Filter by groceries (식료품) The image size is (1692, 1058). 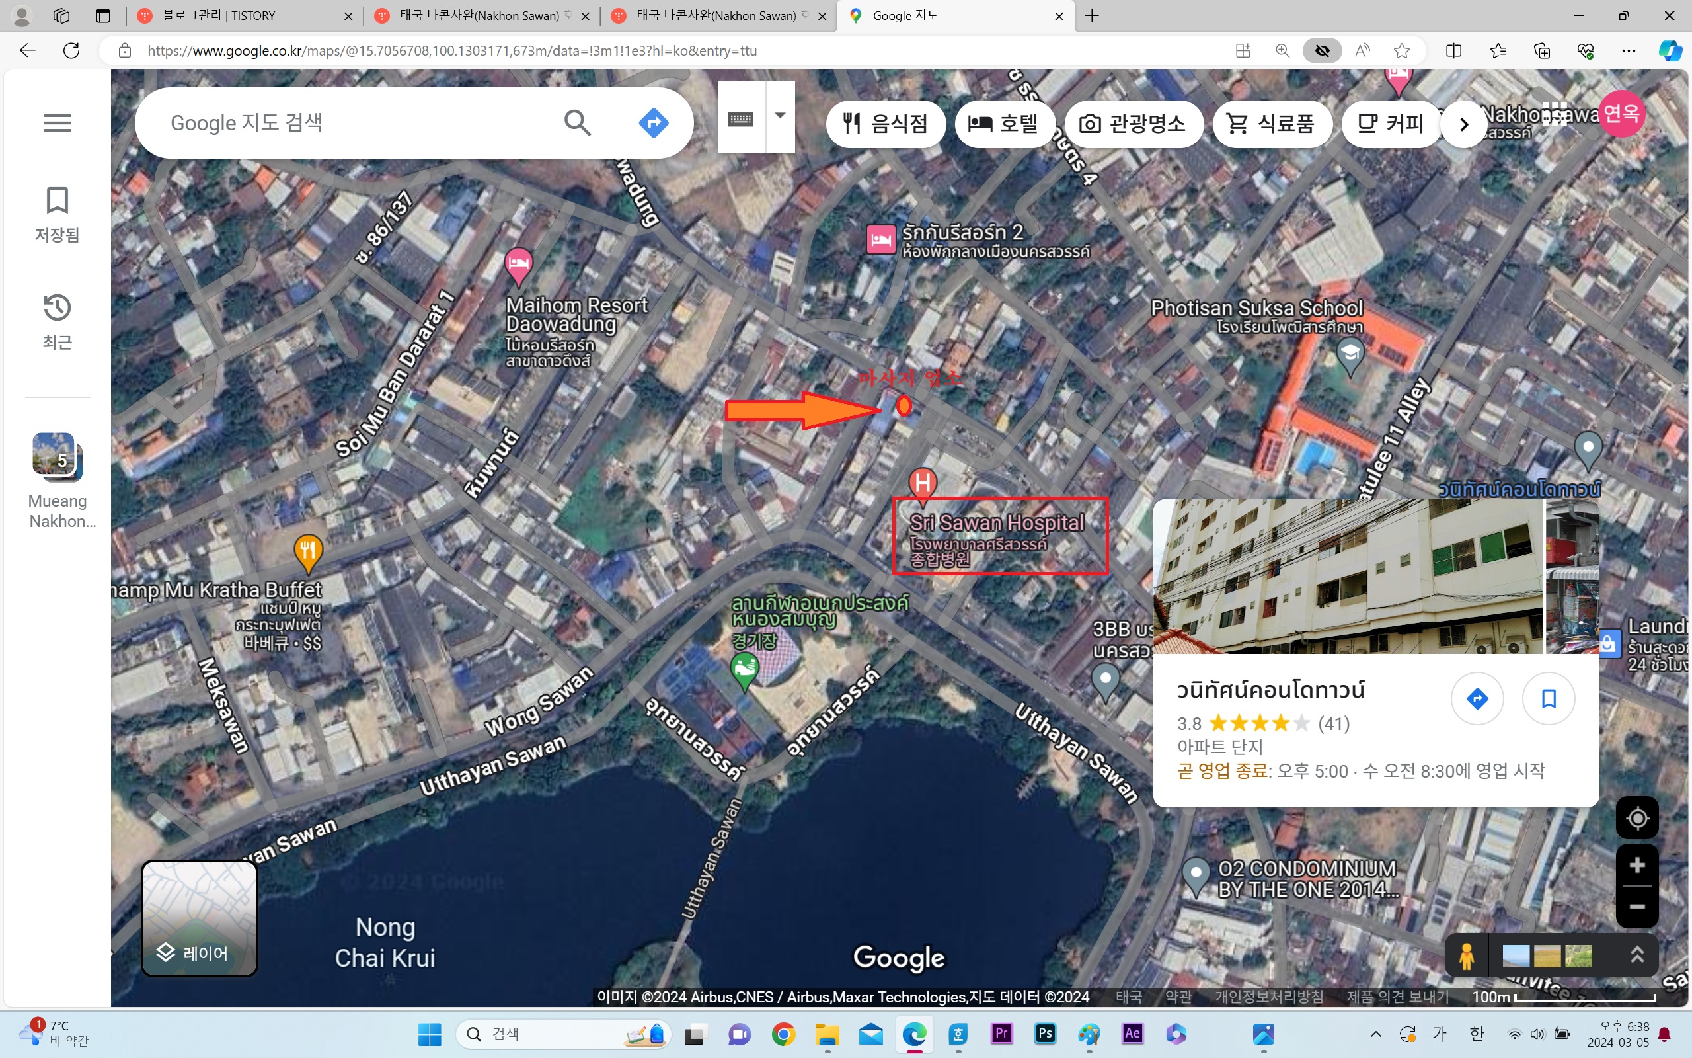[x=1272, y=124]
